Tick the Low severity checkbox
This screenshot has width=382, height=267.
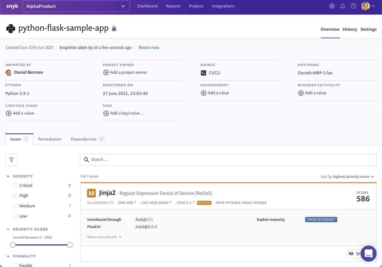point(15,216)
